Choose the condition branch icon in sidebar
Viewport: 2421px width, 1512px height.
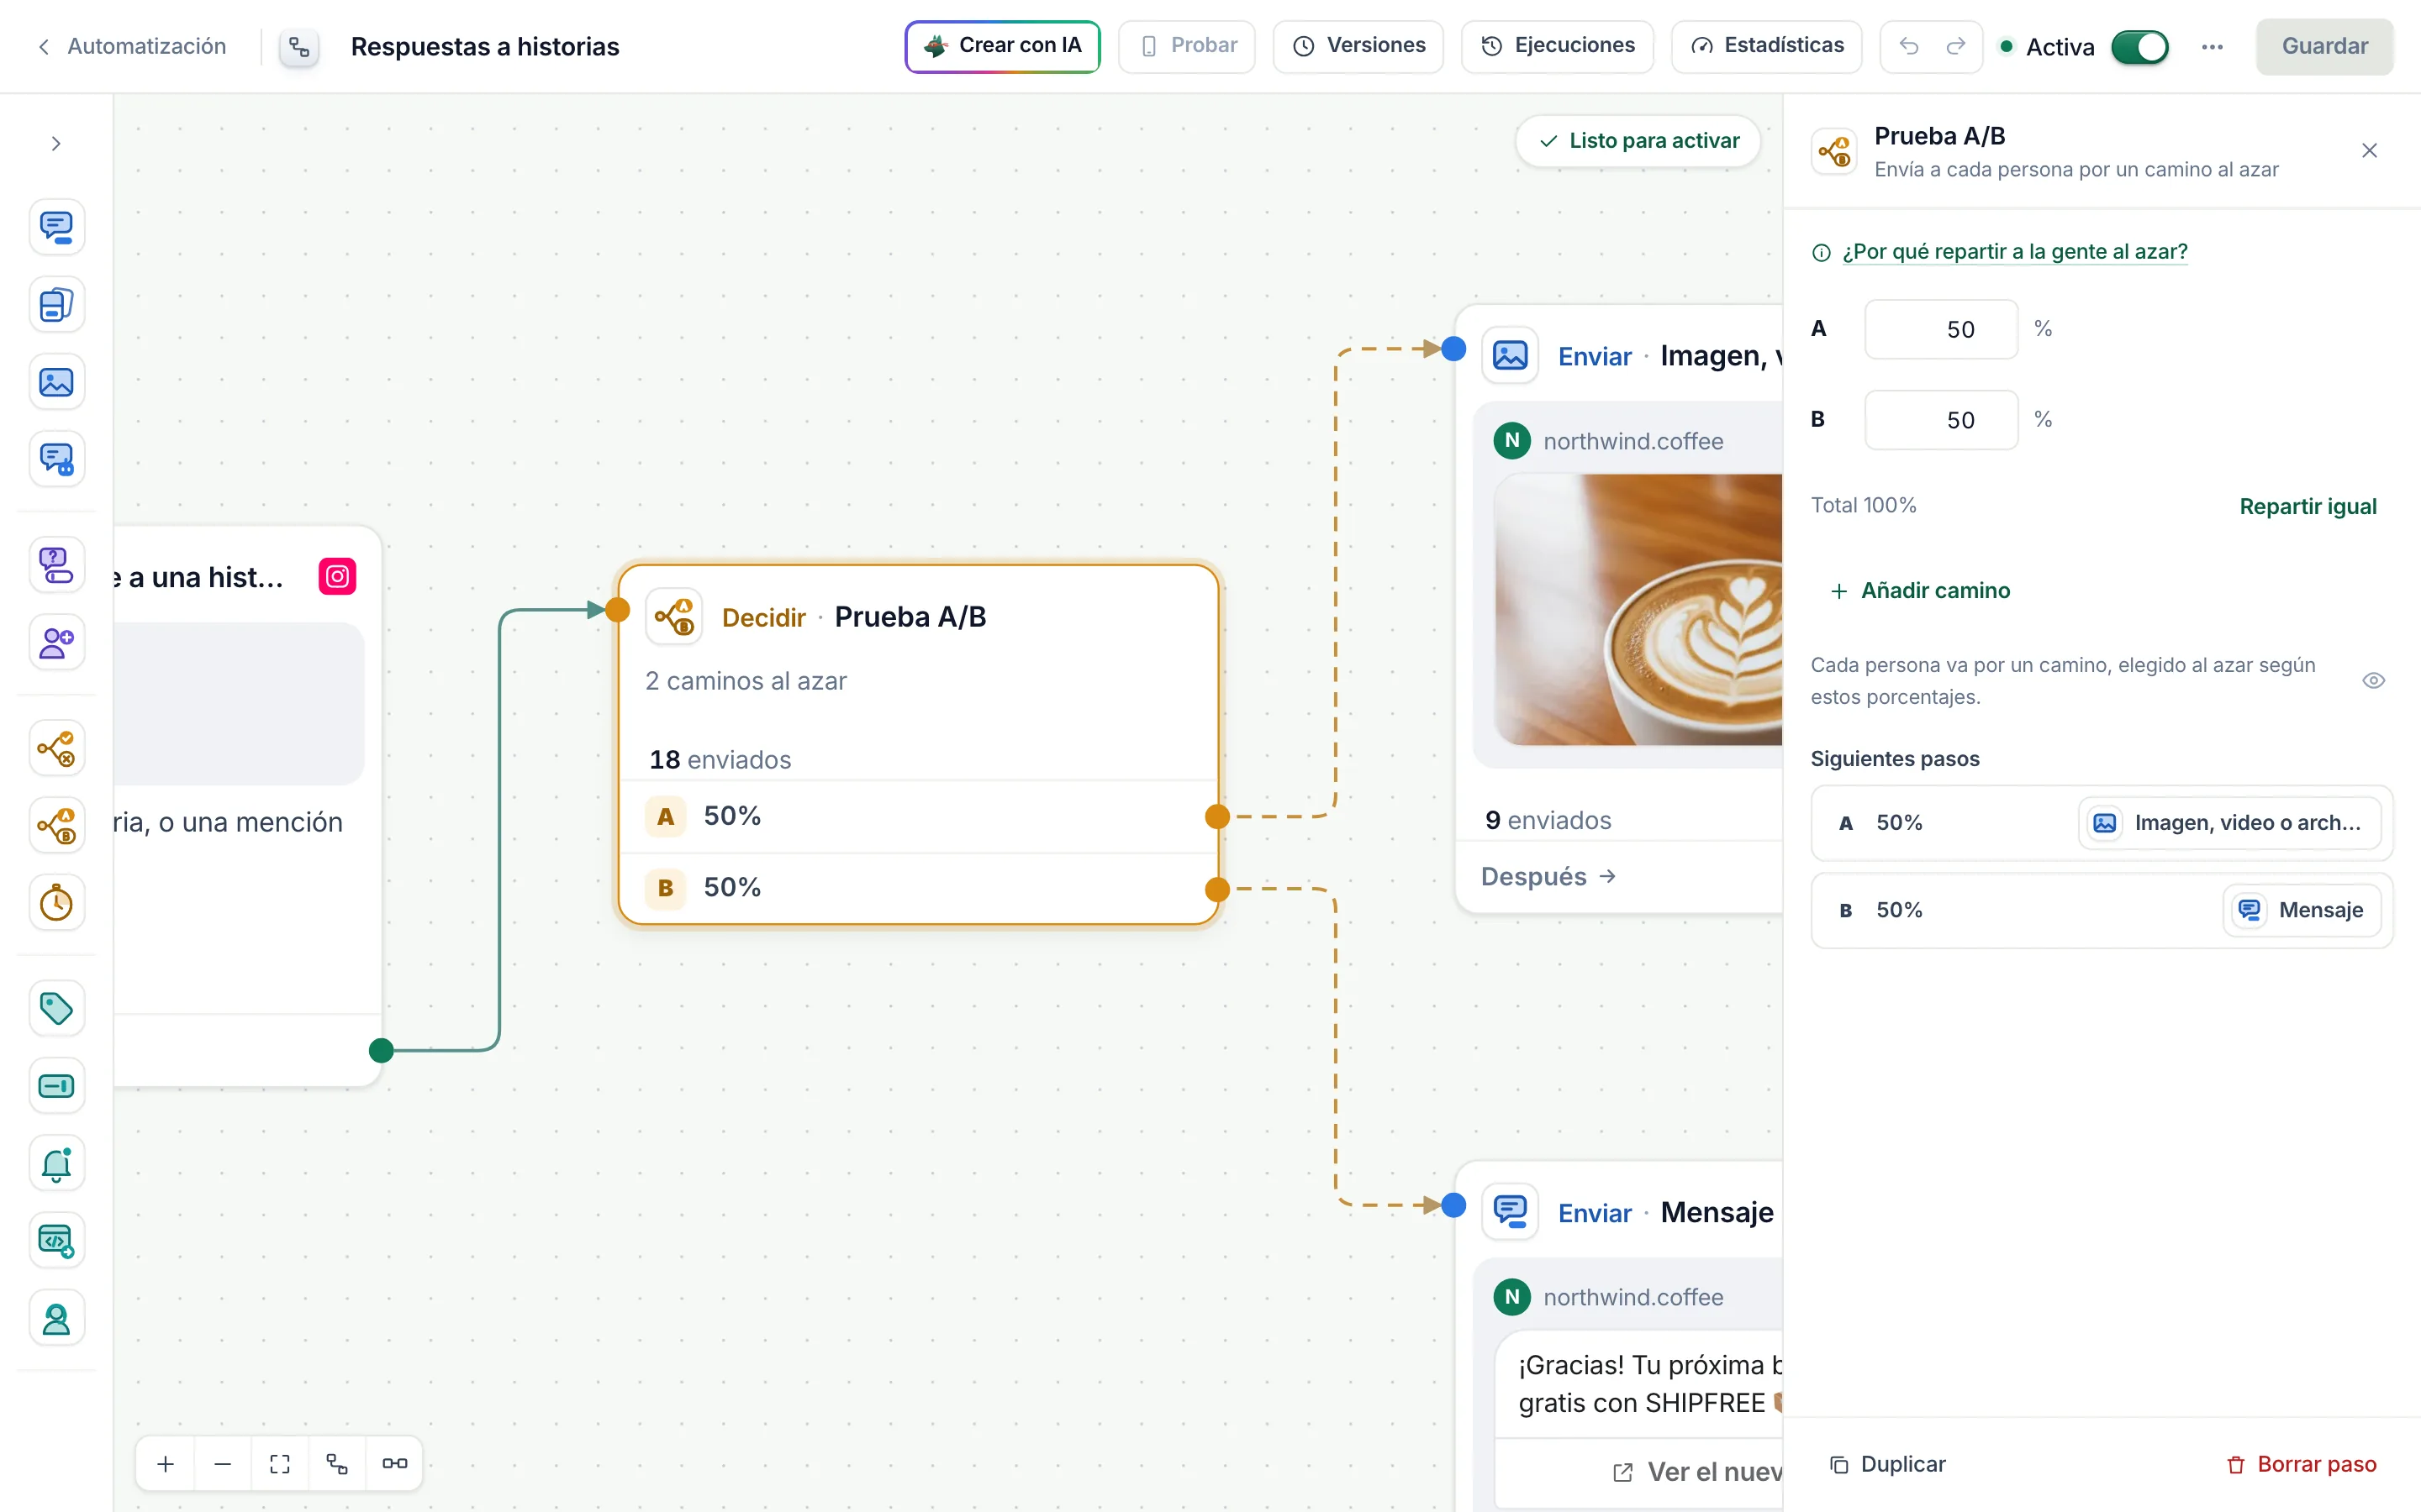[x=56, y=748]
